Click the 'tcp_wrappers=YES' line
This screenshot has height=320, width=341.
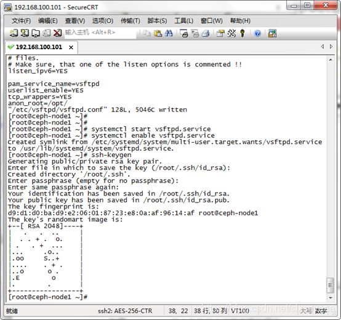(x=39, y=97)
